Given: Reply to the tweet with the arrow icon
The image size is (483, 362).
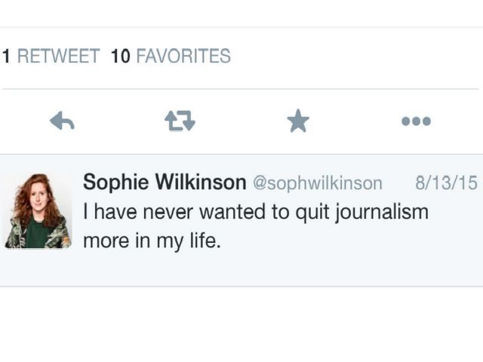Looking at the screenshot, I should (x=62, y=121).
